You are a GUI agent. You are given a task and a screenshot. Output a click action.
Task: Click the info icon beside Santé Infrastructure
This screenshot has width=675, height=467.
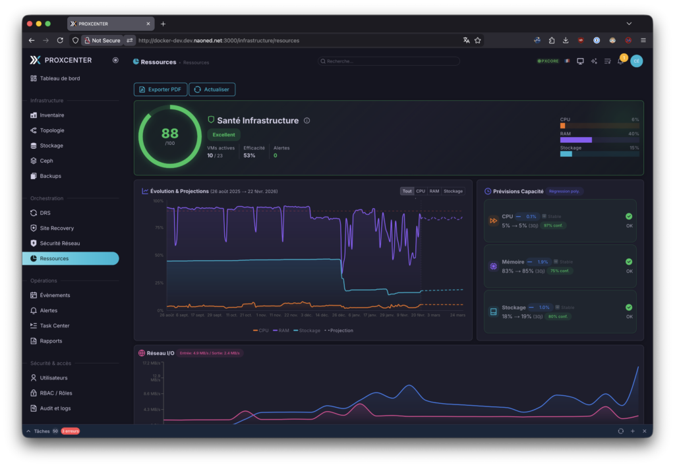click(x=307, y=121)
